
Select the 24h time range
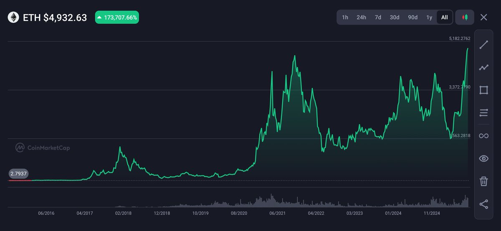point(362,18)
